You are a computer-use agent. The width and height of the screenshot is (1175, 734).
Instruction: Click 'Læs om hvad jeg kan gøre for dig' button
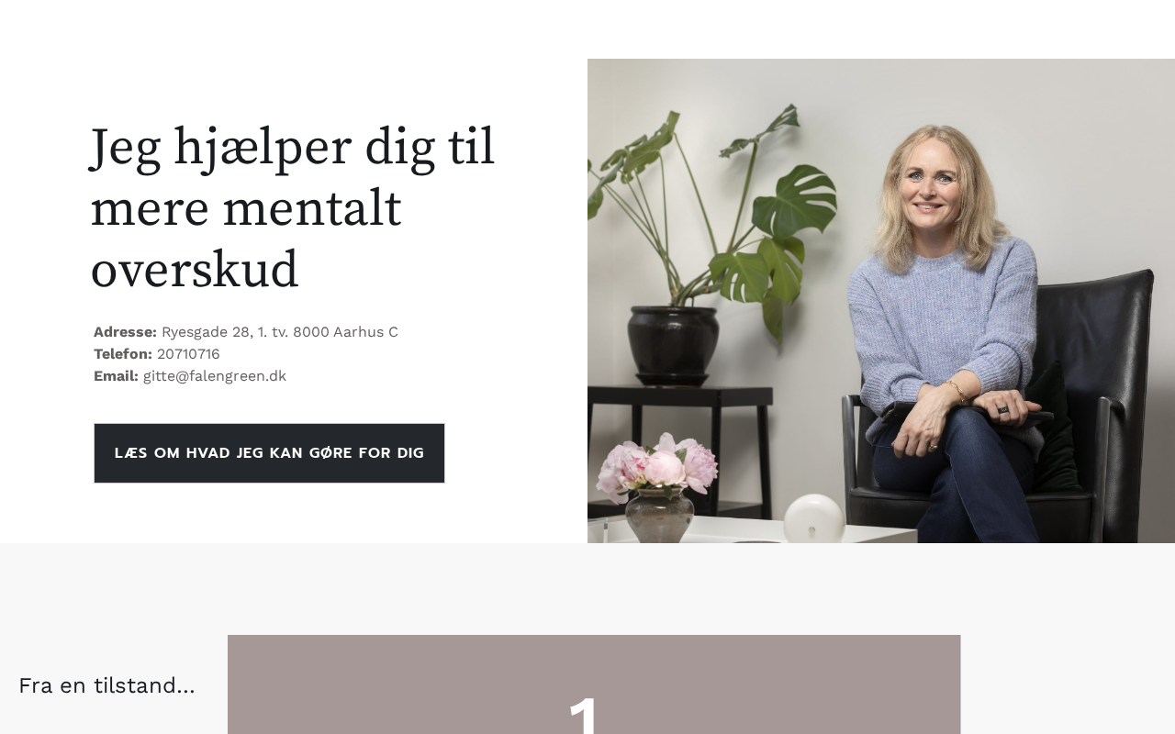click(269, 453)
